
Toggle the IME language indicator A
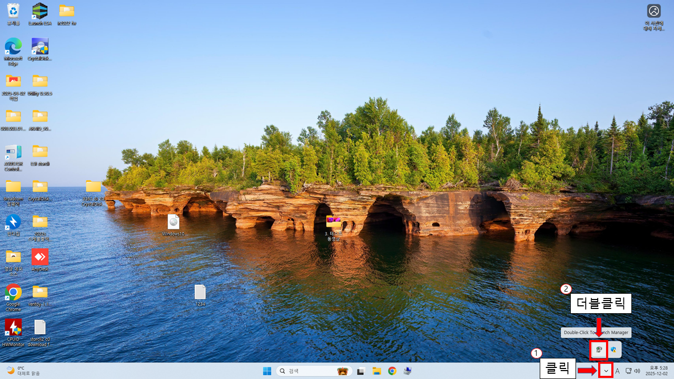point(618,371)
